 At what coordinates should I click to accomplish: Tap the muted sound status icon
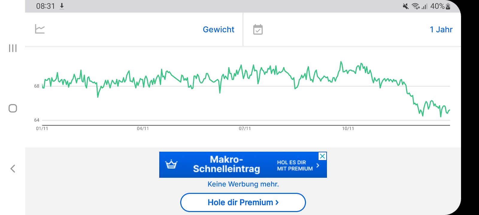(x=406, y=6)
